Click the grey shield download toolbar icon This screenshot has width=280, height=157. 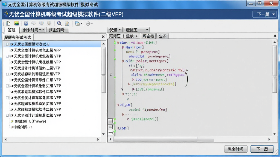pyautogui.click(x=42, y=23)
